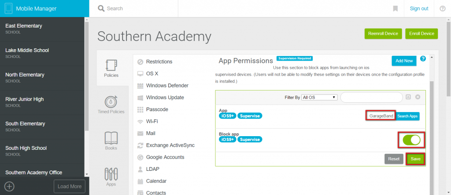Click the blue help icon beside Add New
The width and height of the screenshot is (451, 195).
[423, 59]
